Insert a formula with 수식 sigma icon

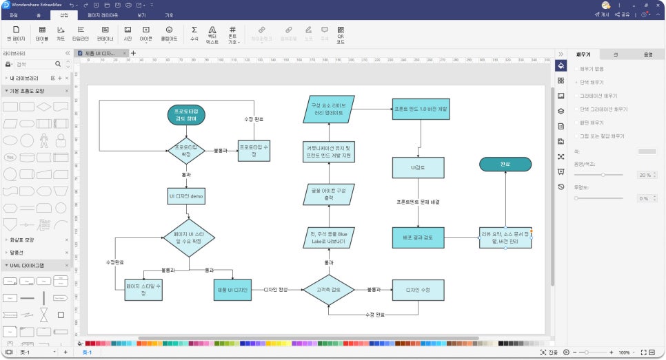pyautogui.click(x=194, y=34)
